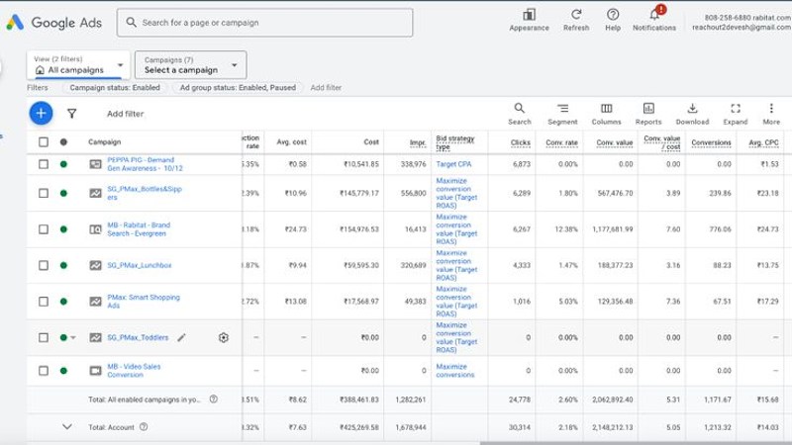The height and width of the screenshot is (445, 792).
Task: Click the Search campaign icon for MB - Rabitat
Action: [x=95, y=229]
